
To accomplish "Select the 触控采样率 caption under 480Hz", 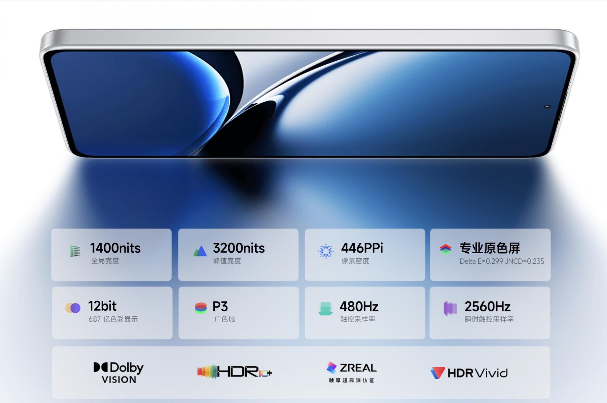I will point(358,319).
